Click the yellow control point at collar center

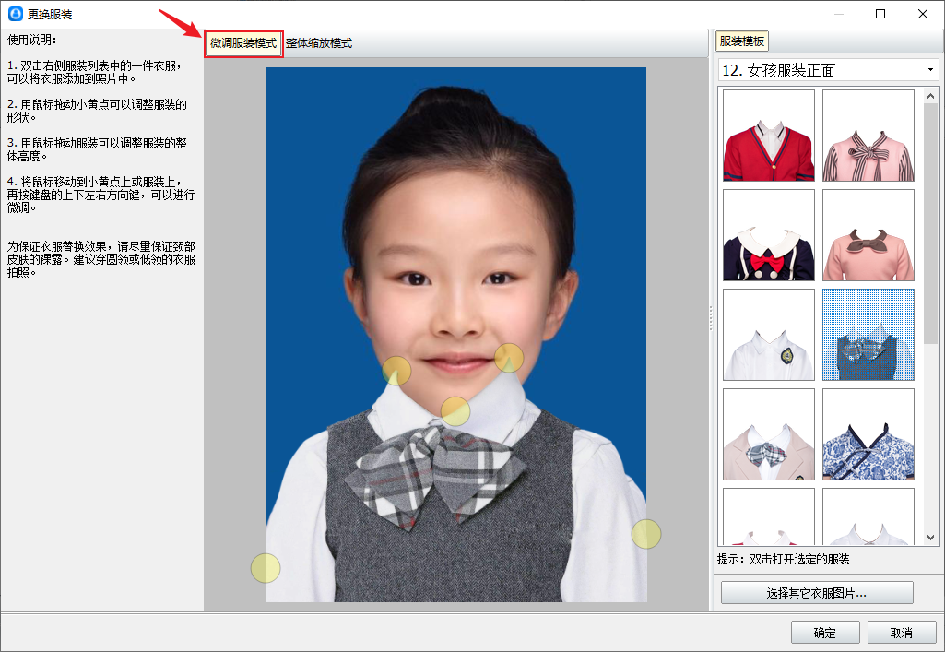tap(455, 411)
